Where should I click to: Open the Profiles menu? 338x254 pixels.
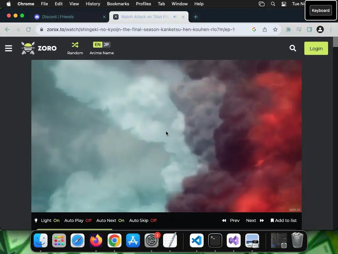tap(144, 4)
